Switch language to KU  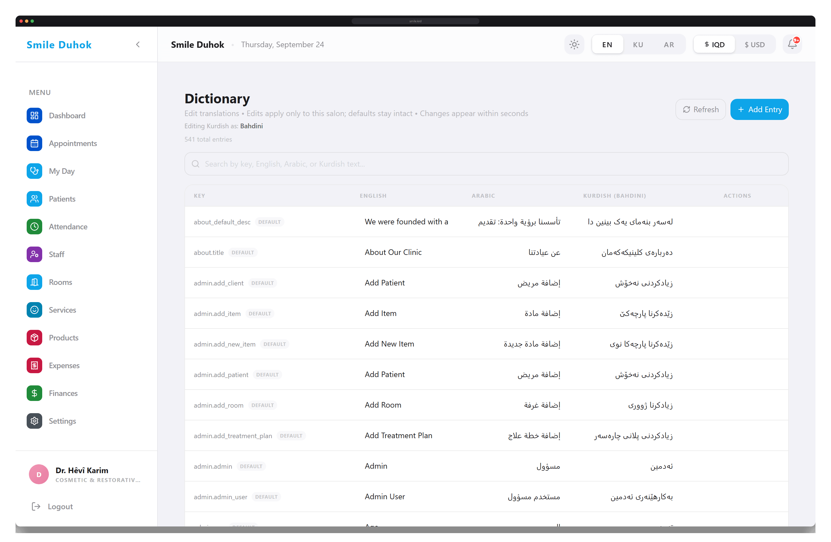tap(638, 45)
